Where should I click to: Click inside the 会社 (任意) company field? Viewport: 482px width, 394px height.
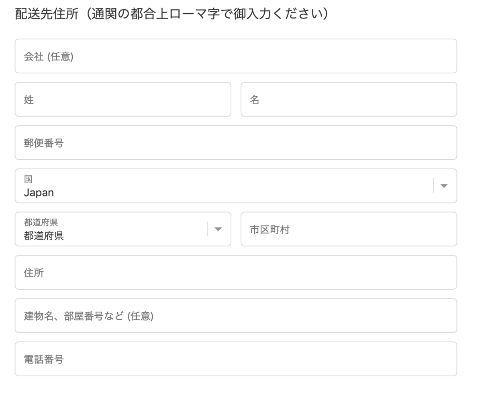[x=236, y=56]
